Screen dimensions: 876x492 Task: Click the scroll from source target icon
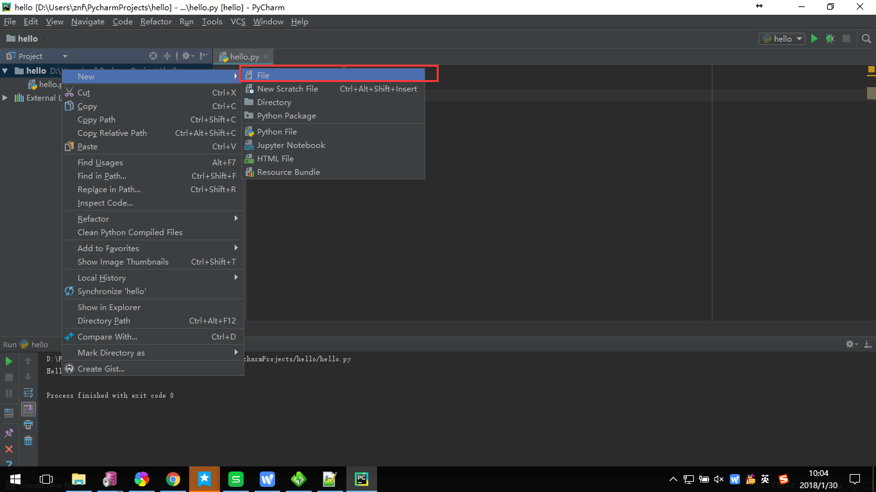pos(153,56)
